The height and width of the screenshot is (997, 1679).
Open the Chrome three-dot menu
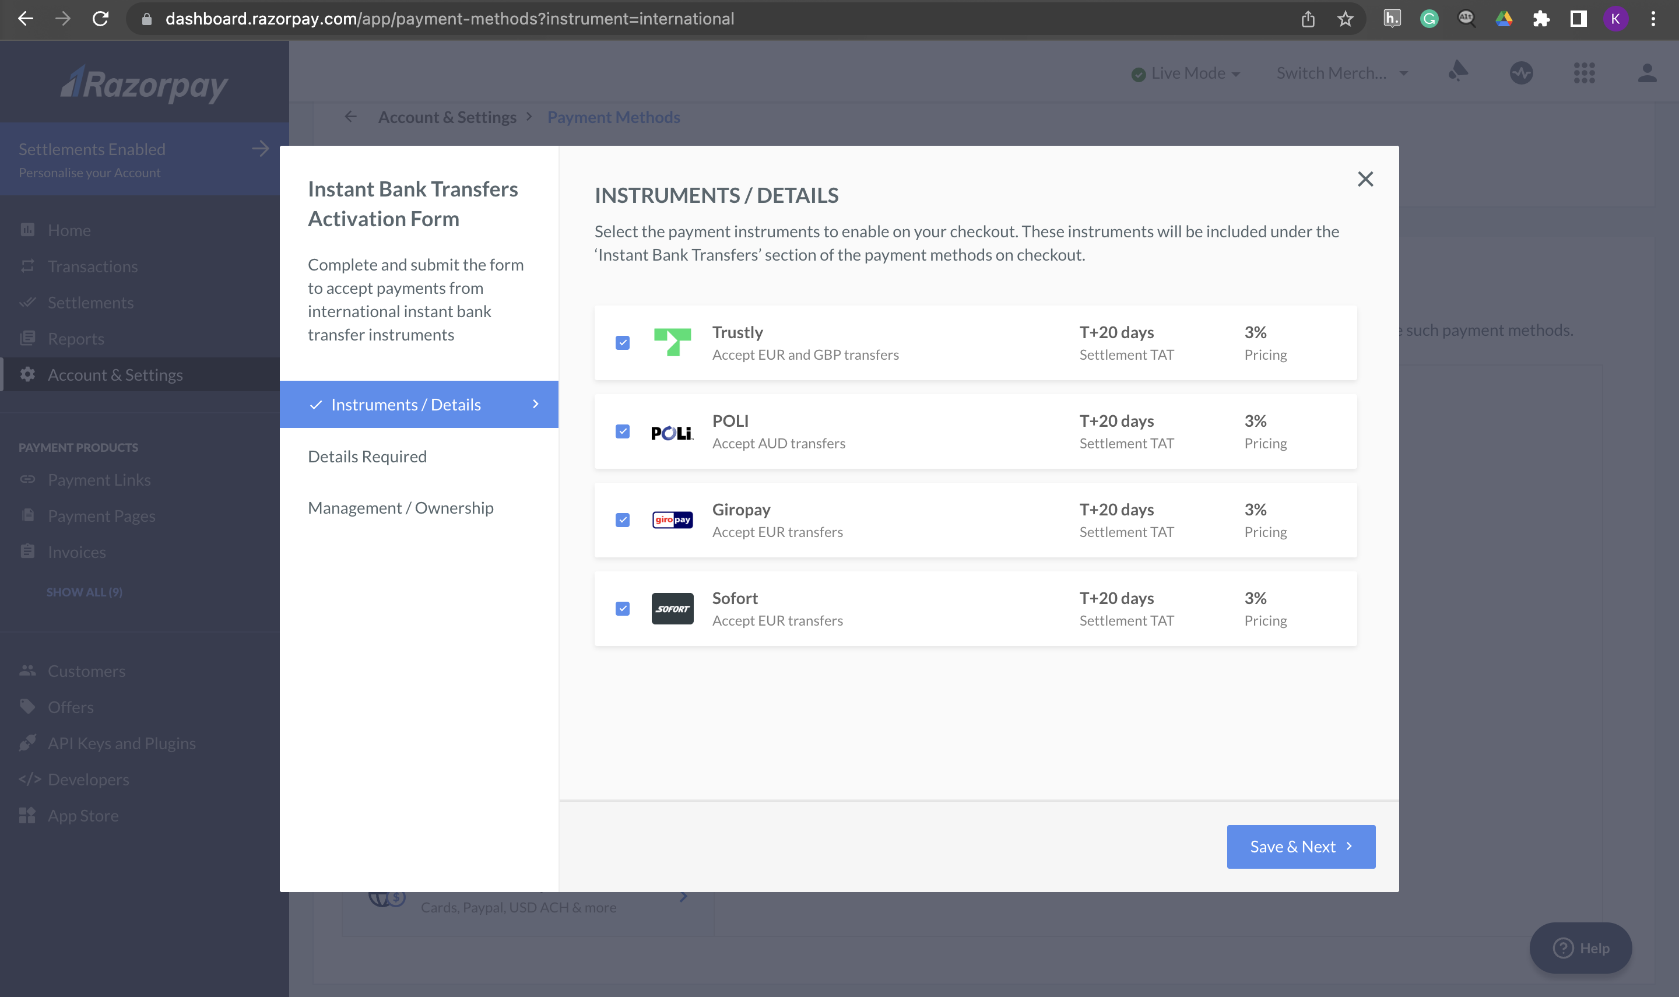click(x=1653, y=19)
